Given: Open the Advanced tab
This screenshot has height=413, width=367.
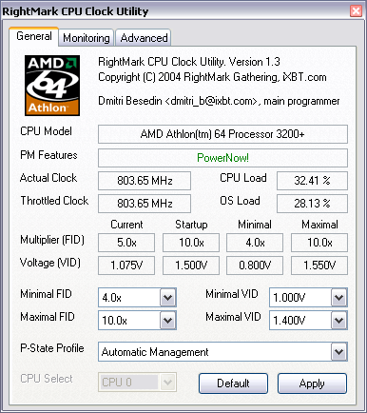Looking at the screenshot, I should pos(144,38).
